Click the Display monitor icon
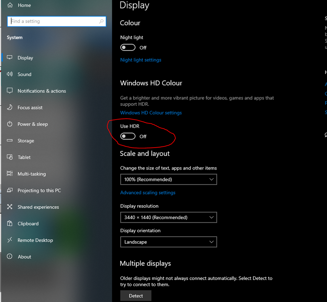 coord(9,57)
